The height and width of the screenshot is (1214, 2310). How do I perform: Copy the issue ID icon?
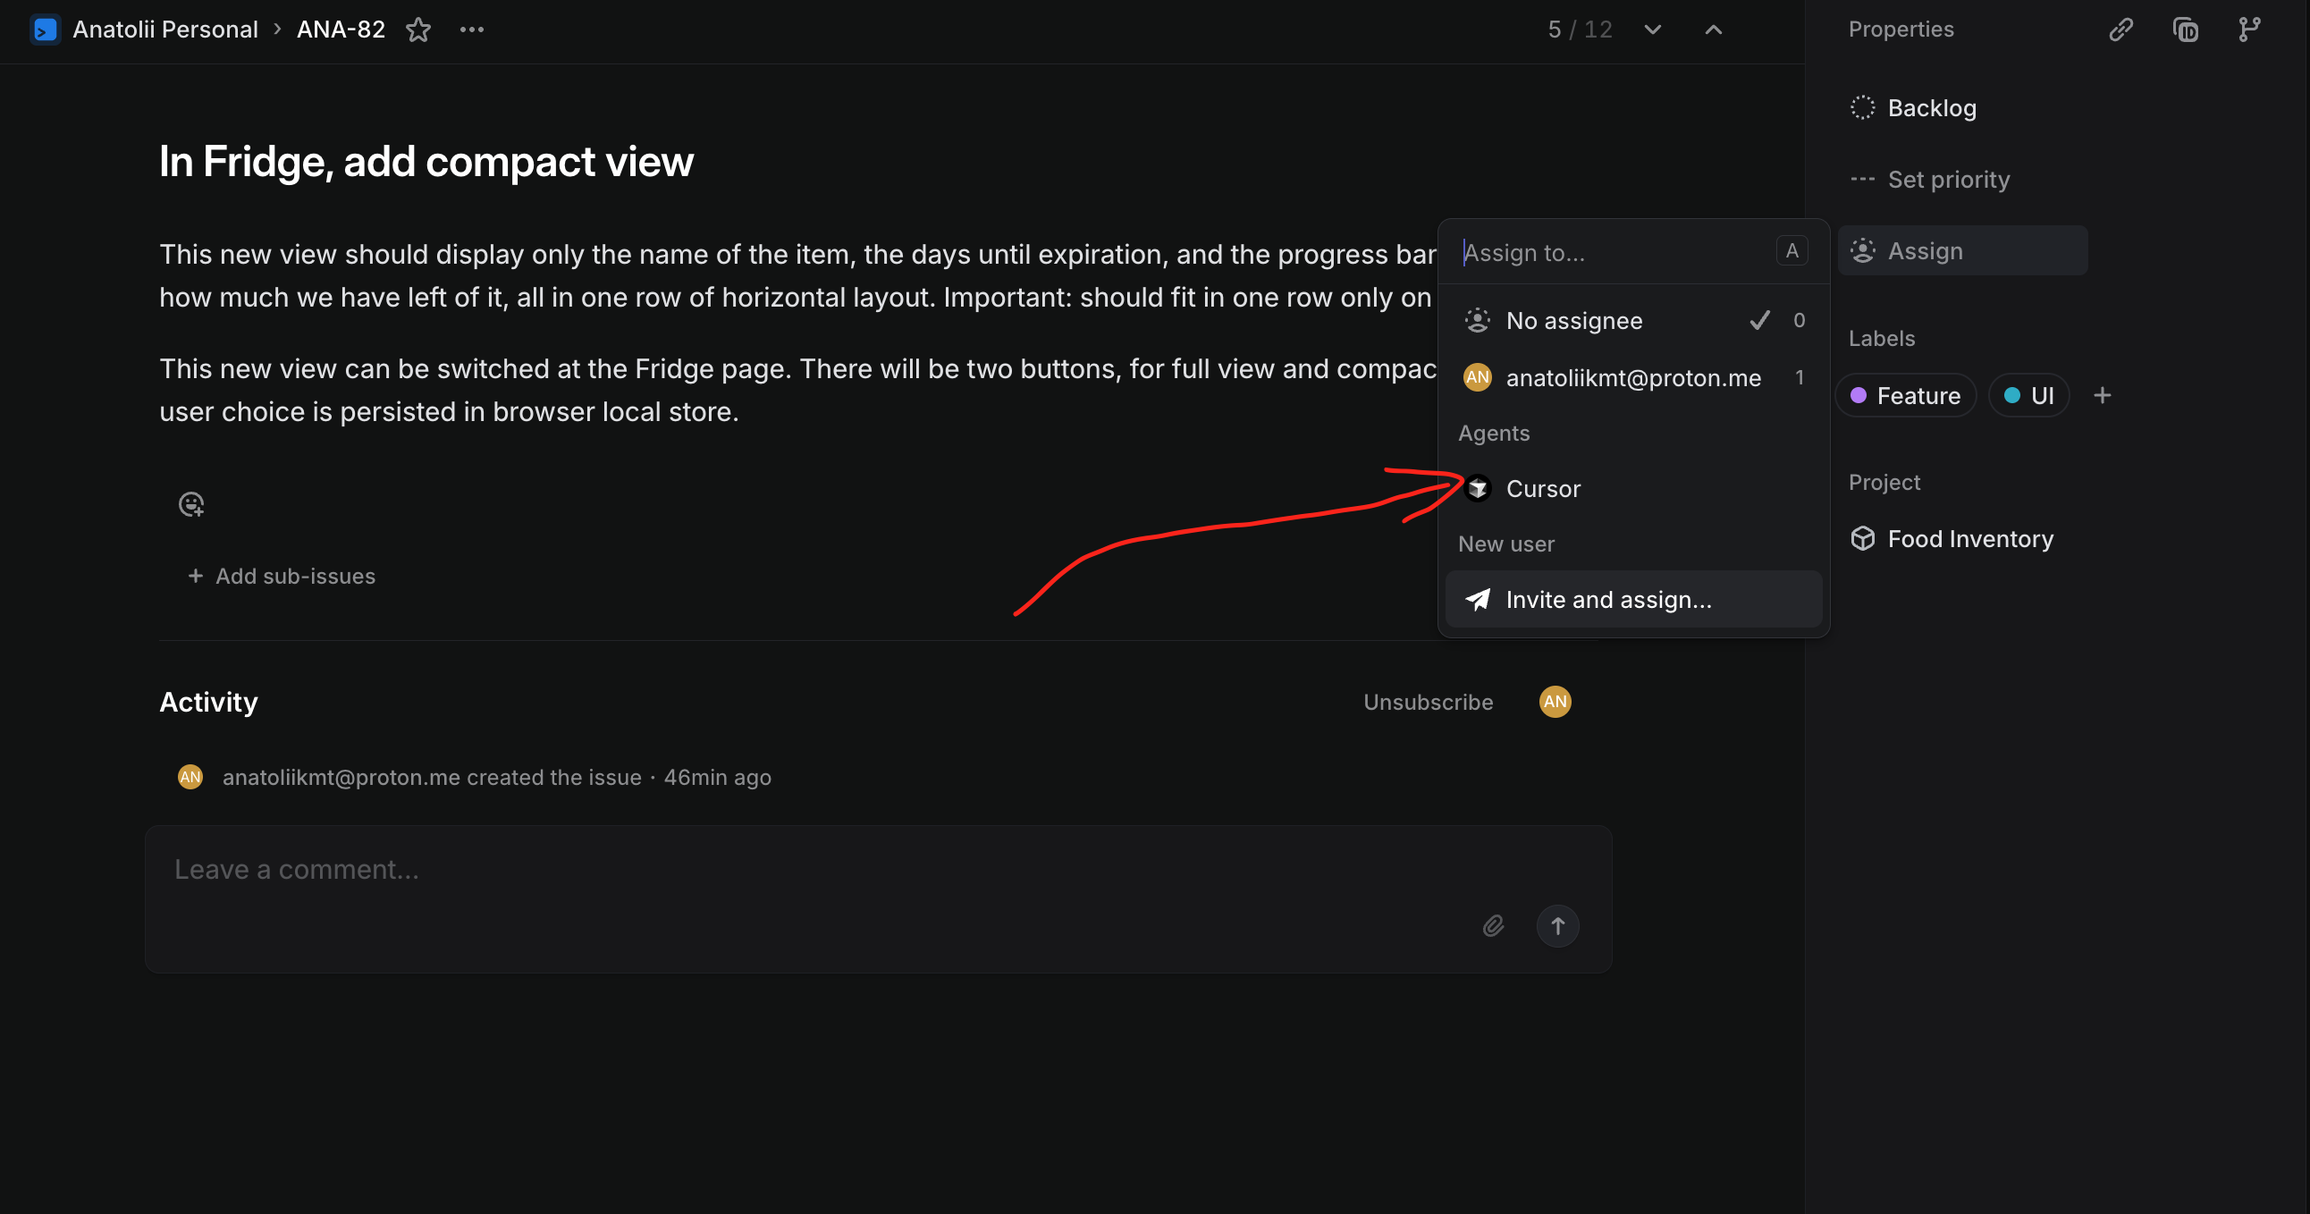(x=2186, y=30)
